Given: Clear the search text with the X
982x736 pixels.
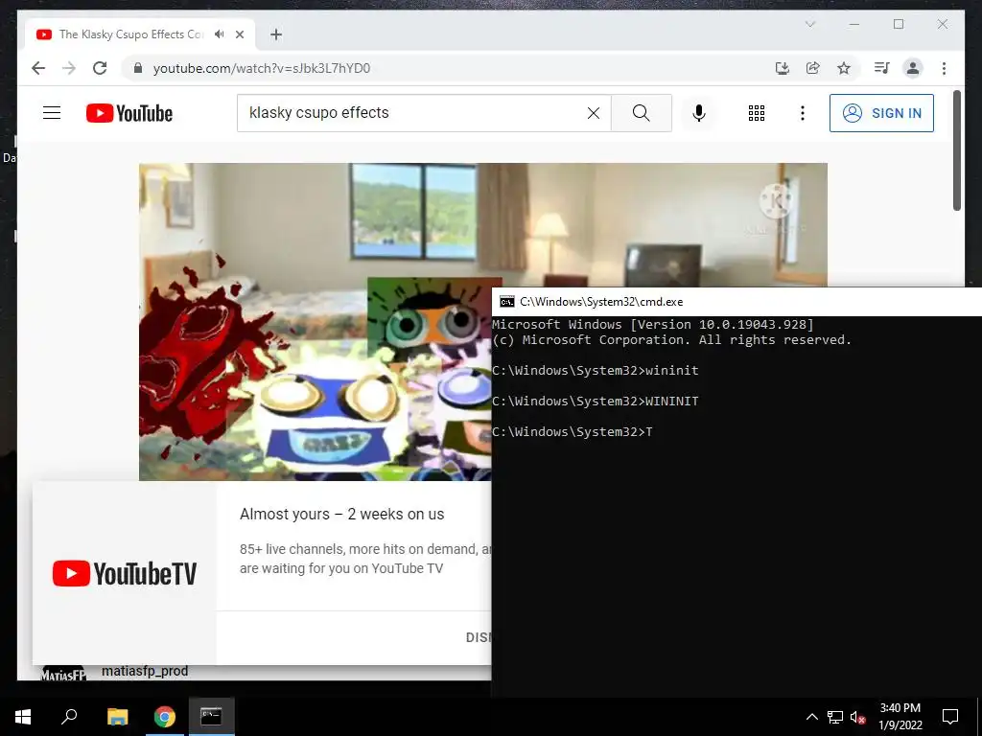Looking at the screenshot, I should click(x=593, y=113).
